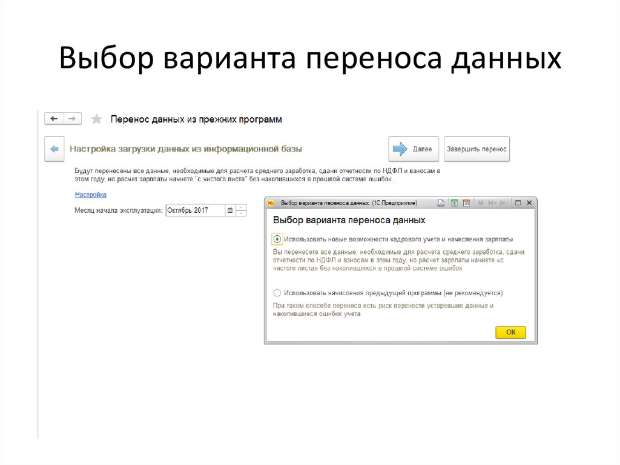Image resolution: width=620 pixels, height=465 pixels.
Task: Click the stepper down arrow next to month field
Action: coord(241,214)
